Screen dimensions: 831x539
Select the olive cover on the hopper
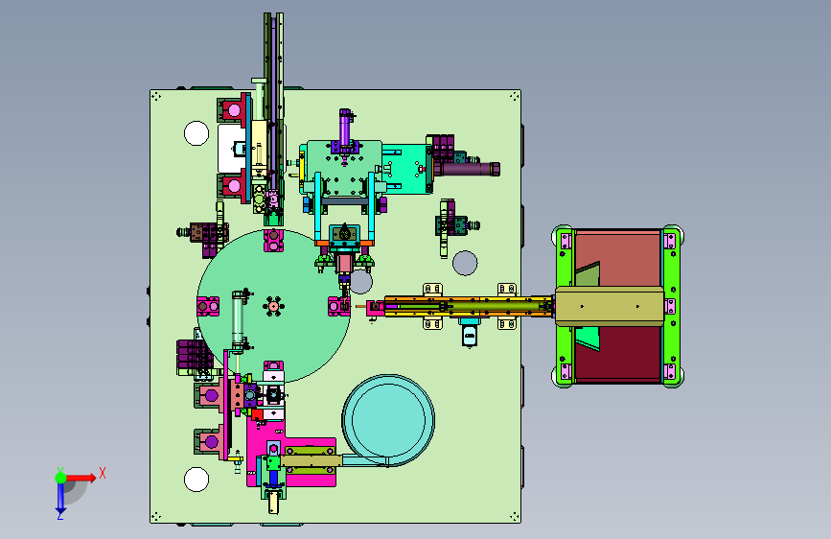click(x=610, y=306)
